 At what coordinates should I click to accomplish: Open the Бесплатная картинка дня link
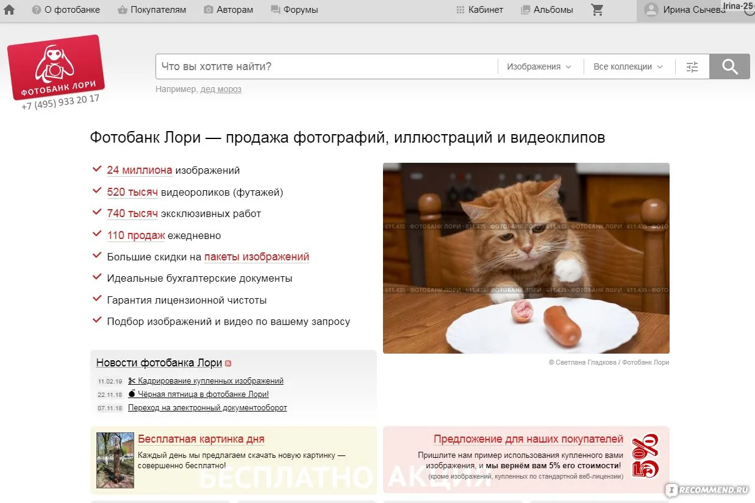(201, 440)
